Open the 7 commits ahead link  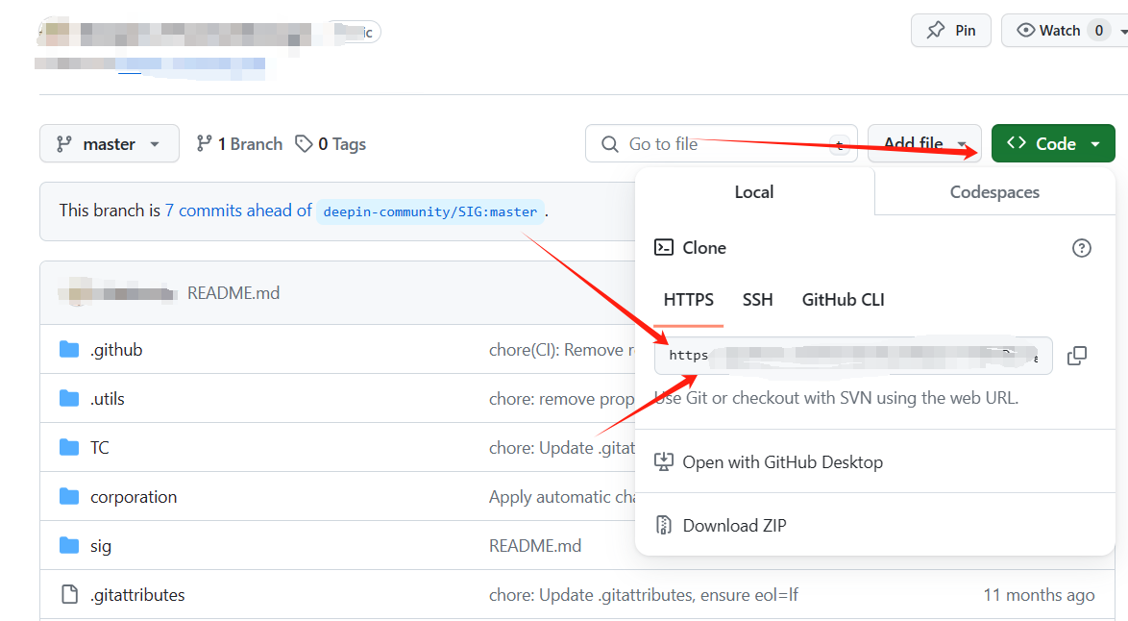(238, 211)
